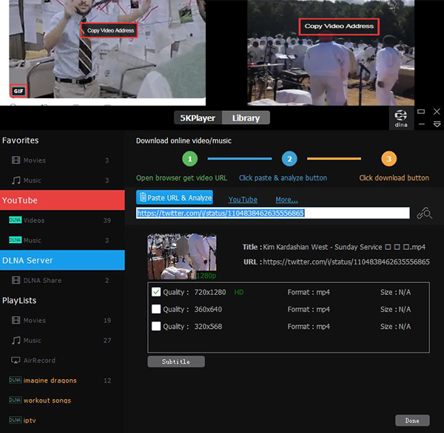
Task: Open the iptv playlist
Action: click(x=62, y=420)
